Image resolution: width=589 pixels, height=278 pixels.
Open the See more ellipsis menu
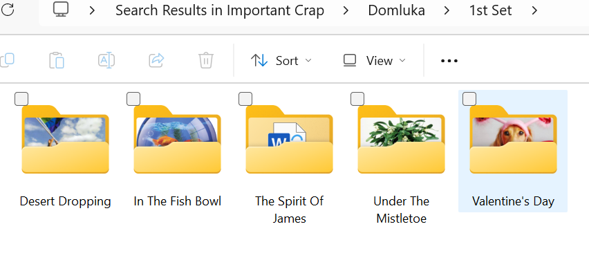point(449,61)
